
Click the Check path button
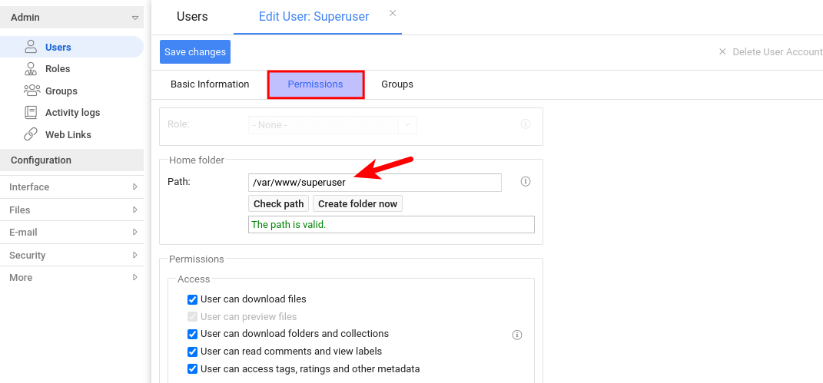pos(278,203)
